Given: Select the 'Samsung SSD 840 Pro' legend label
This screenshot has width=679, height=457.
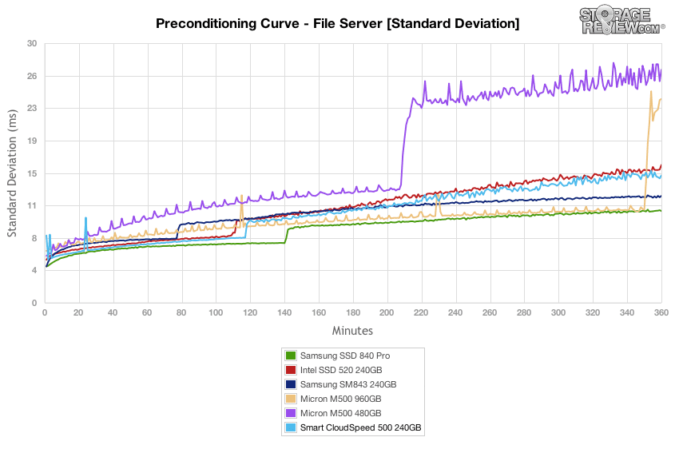Looking at the screenshot, I should tap(345, 356).
